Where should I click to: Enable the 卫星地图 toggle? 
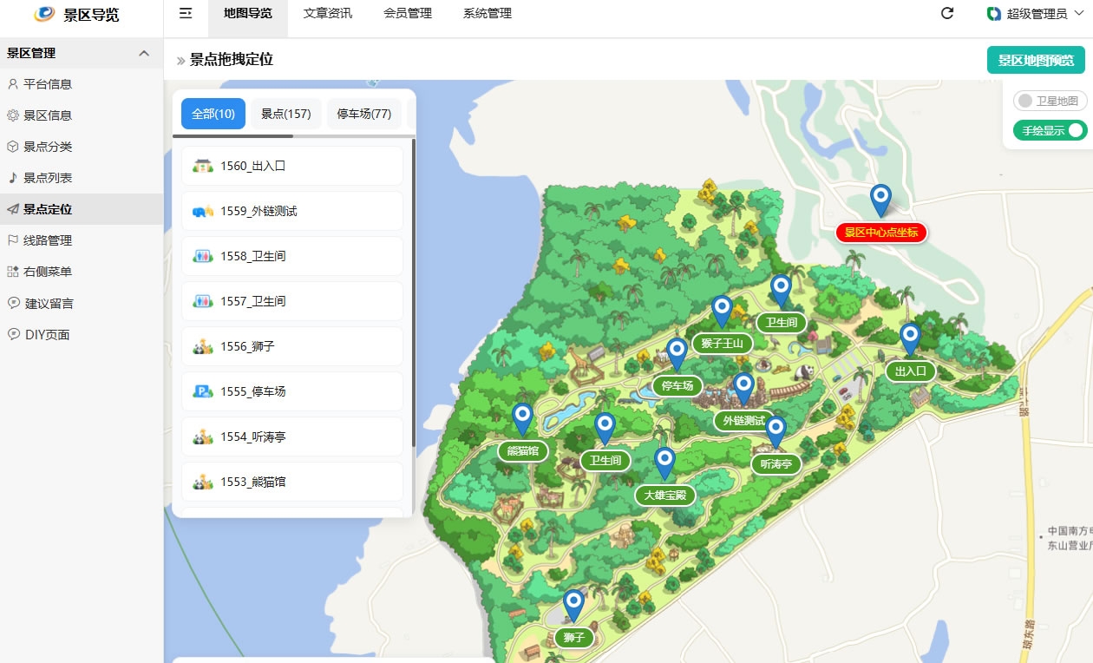tap(1050, 101)
